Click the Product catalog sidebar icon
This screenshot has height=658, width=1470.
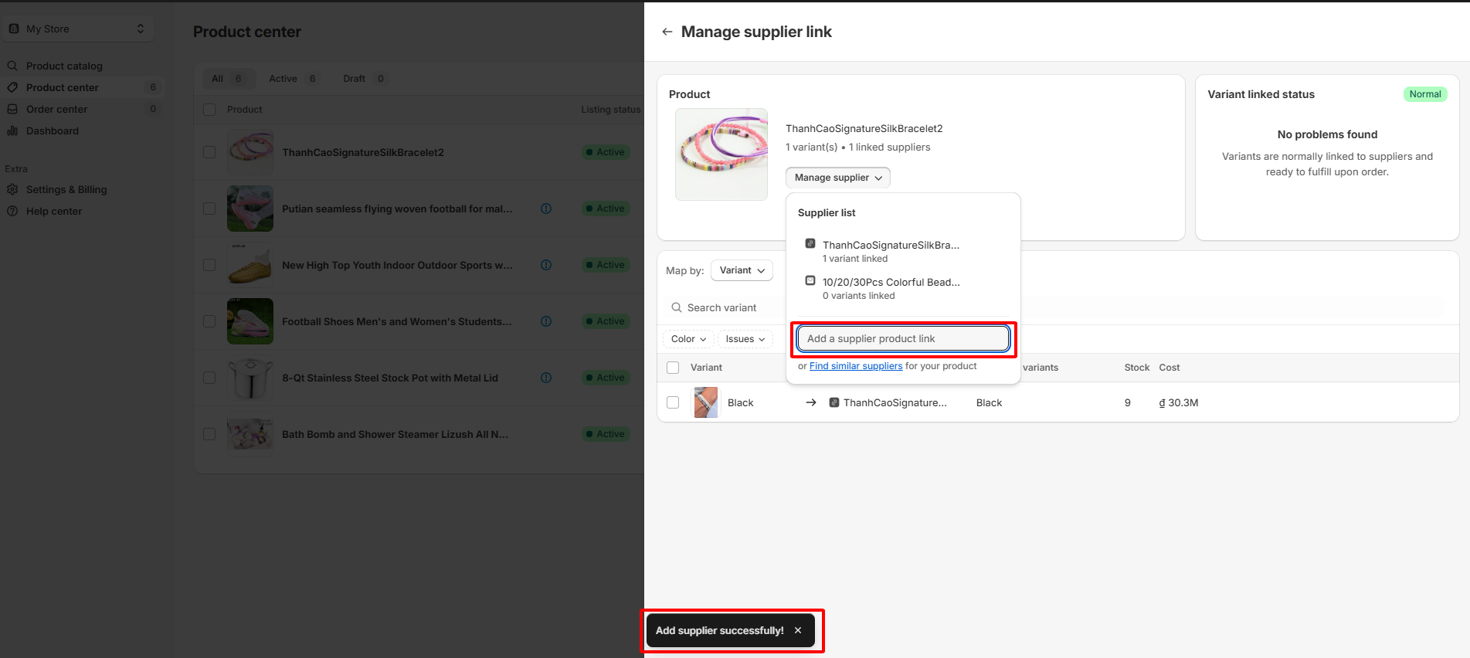(x=12, y=66)
